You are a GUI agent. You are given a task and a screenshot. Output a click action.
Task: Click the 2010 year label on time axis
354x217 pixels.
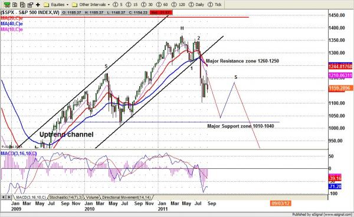pyautogui.click(x=90, y=209)
